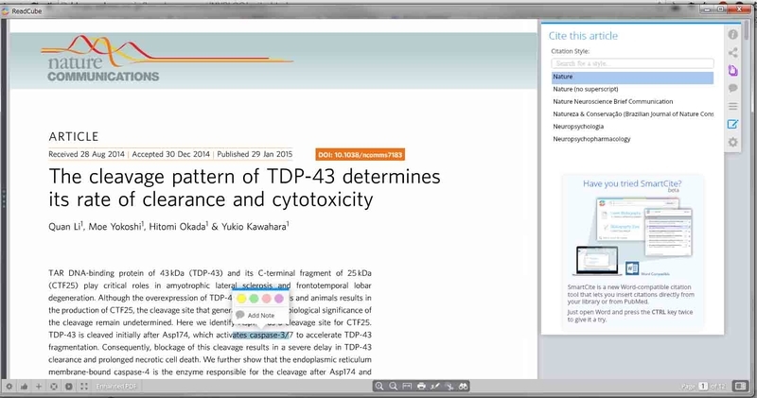Click the left edge panel grip handle

click(4, 199)
